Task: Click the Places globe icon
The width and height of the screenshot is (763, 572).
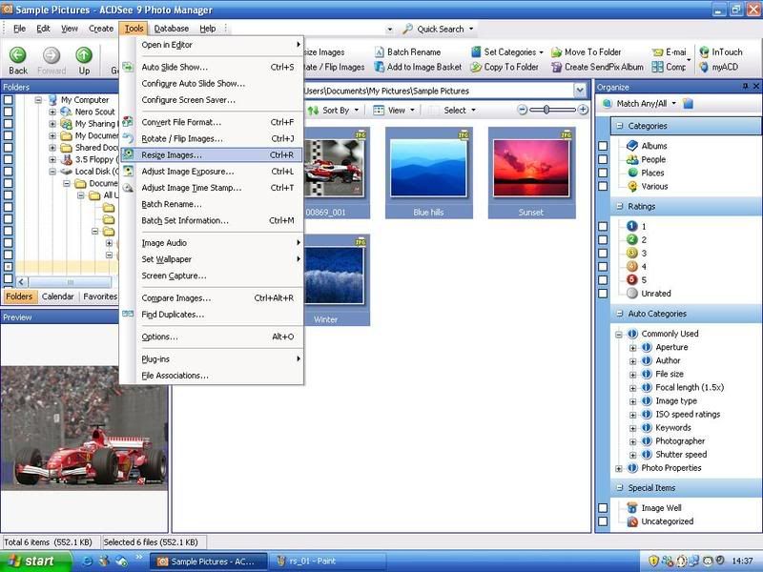Action: pos(632,173)
